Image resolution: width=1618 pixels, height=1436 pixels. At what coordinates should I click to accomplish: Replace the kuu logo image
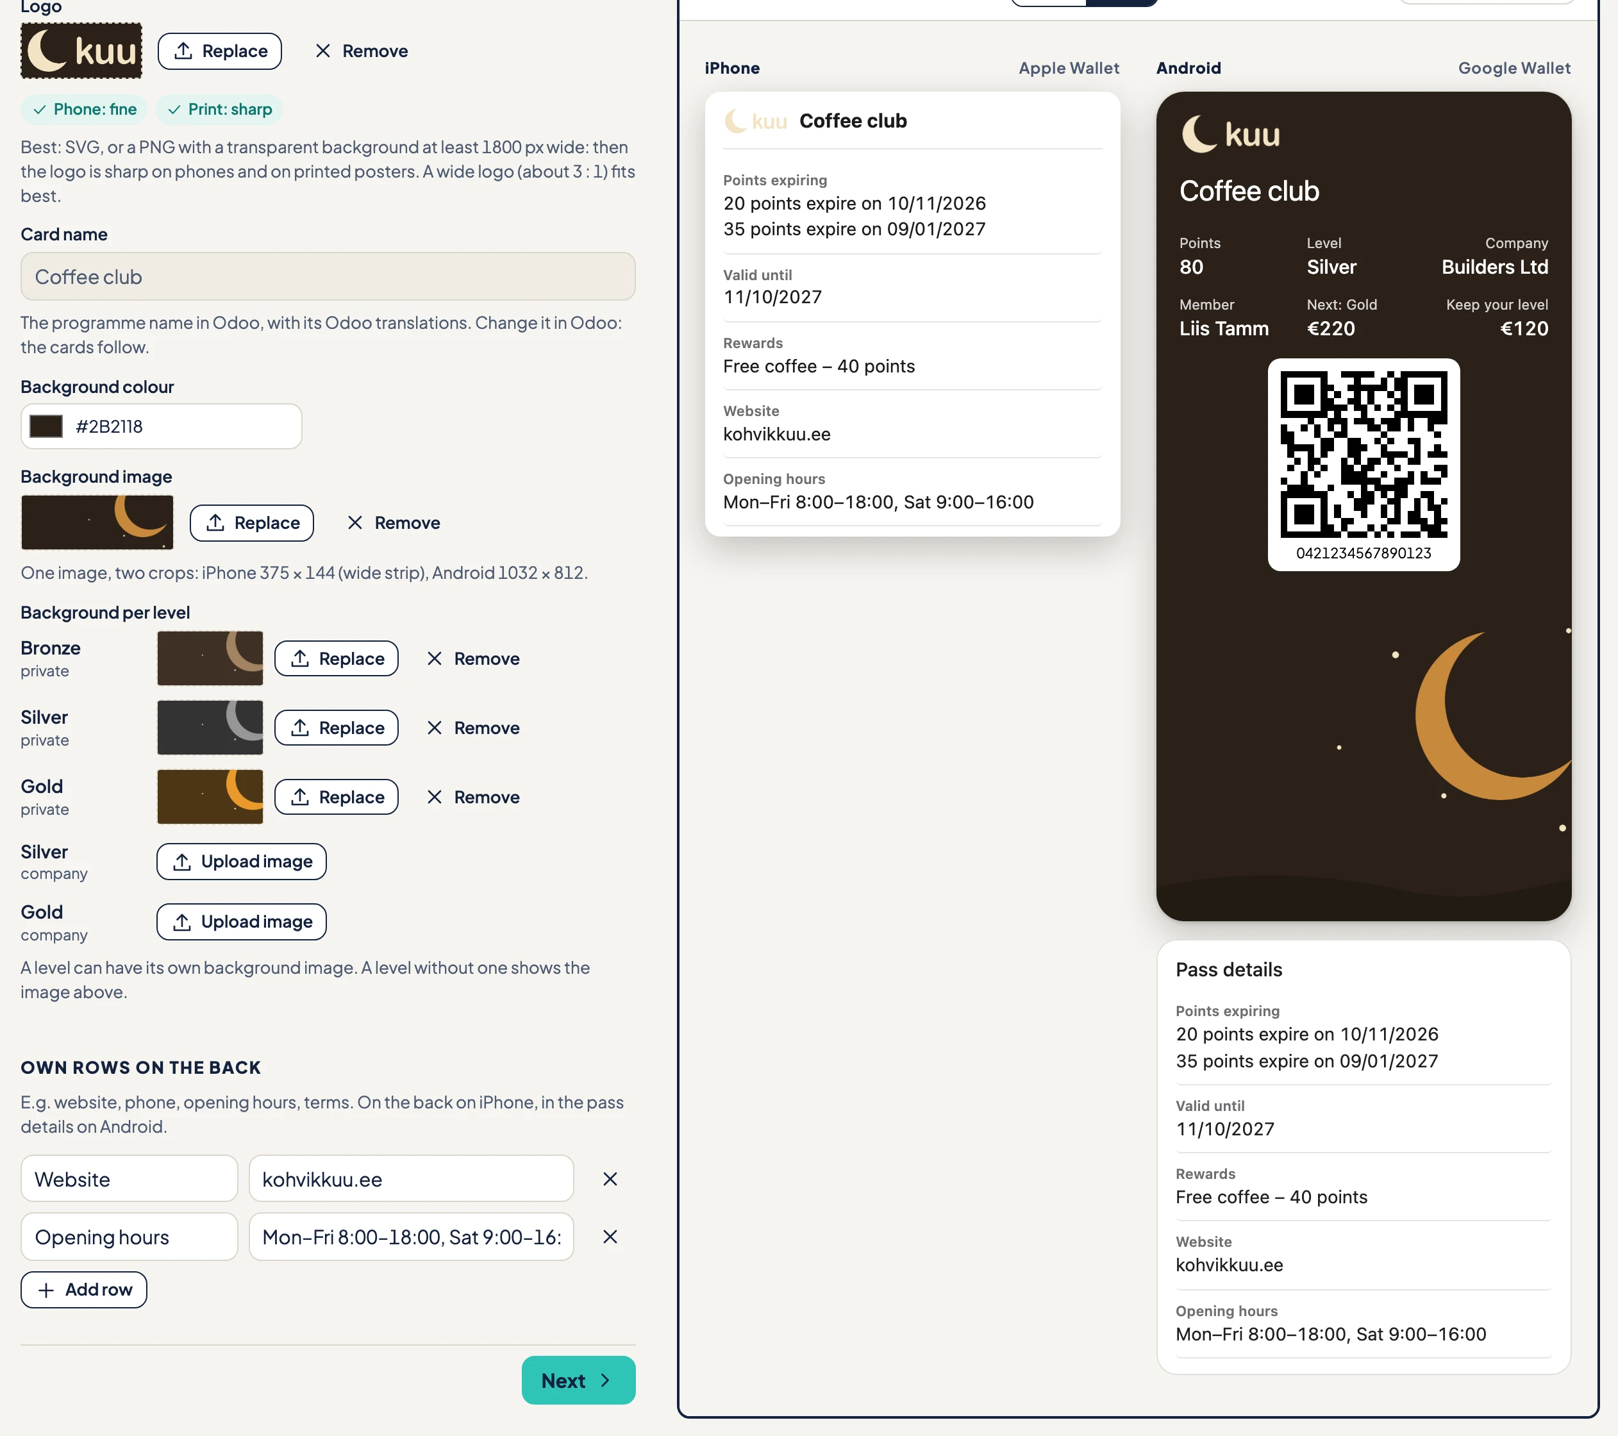[219, 51]
